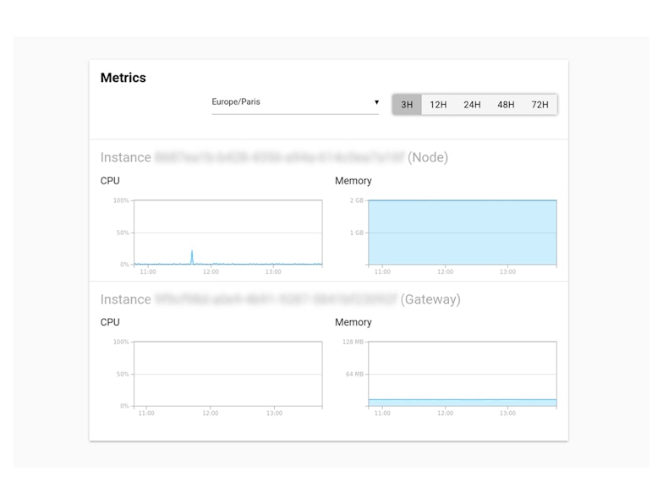Screen dimensions: 663x504
Task: Click 13:00 tick on Node Memory chart
Action: [x=507, y=271]
